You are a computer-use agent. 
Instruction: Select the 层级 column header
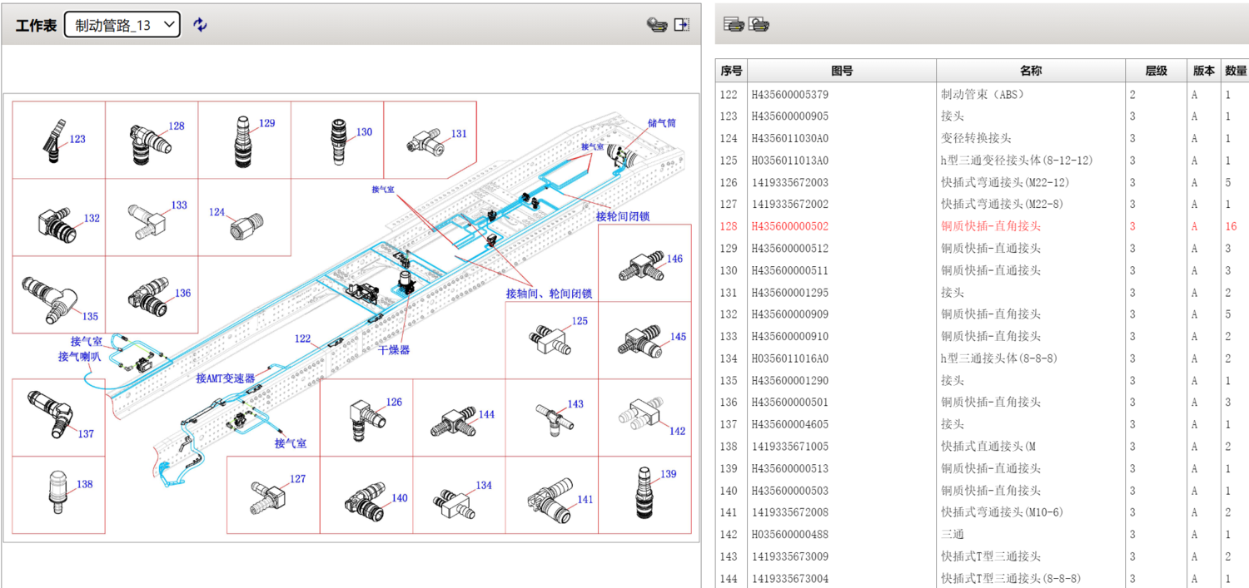tap(1156, 72)
